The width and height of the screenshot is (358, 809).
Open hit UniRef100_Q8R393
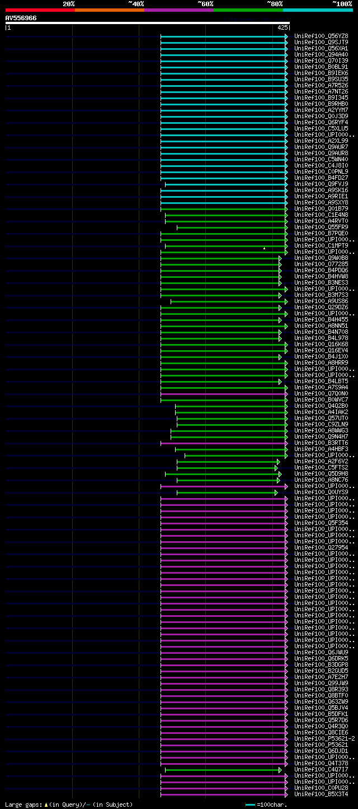[x=321, y=689]
